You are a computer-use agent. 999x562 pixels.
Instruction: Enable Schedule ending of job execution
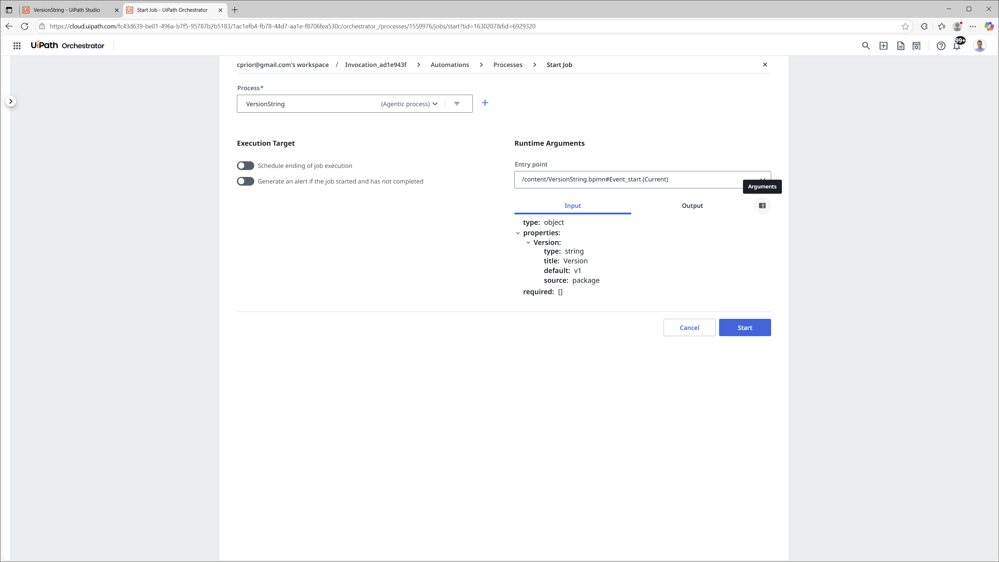click(x=246, y=165)
